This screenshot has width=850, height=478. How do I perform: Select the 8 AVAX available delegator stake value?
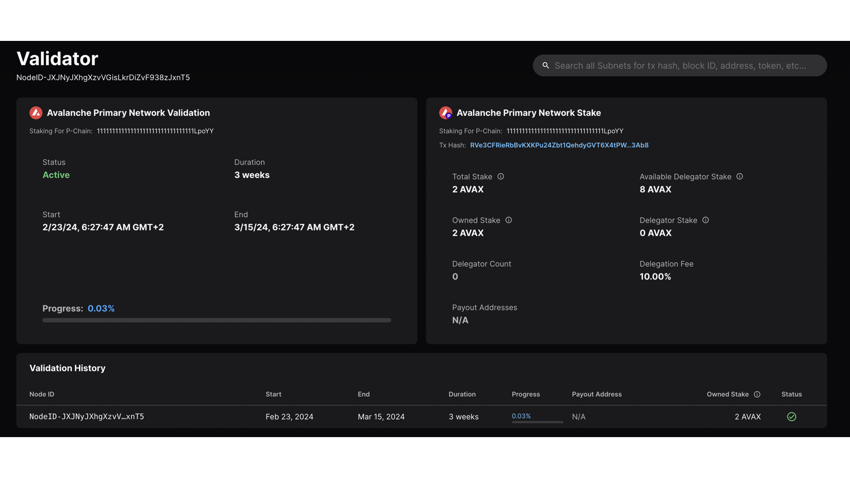[656, 190]
